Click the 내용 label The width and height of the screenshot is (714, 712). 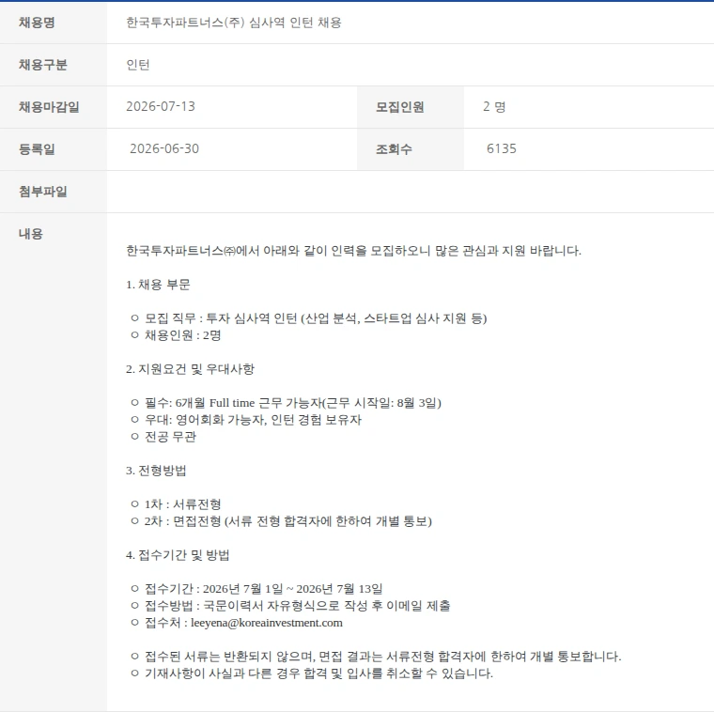click(x=30, y=234)
